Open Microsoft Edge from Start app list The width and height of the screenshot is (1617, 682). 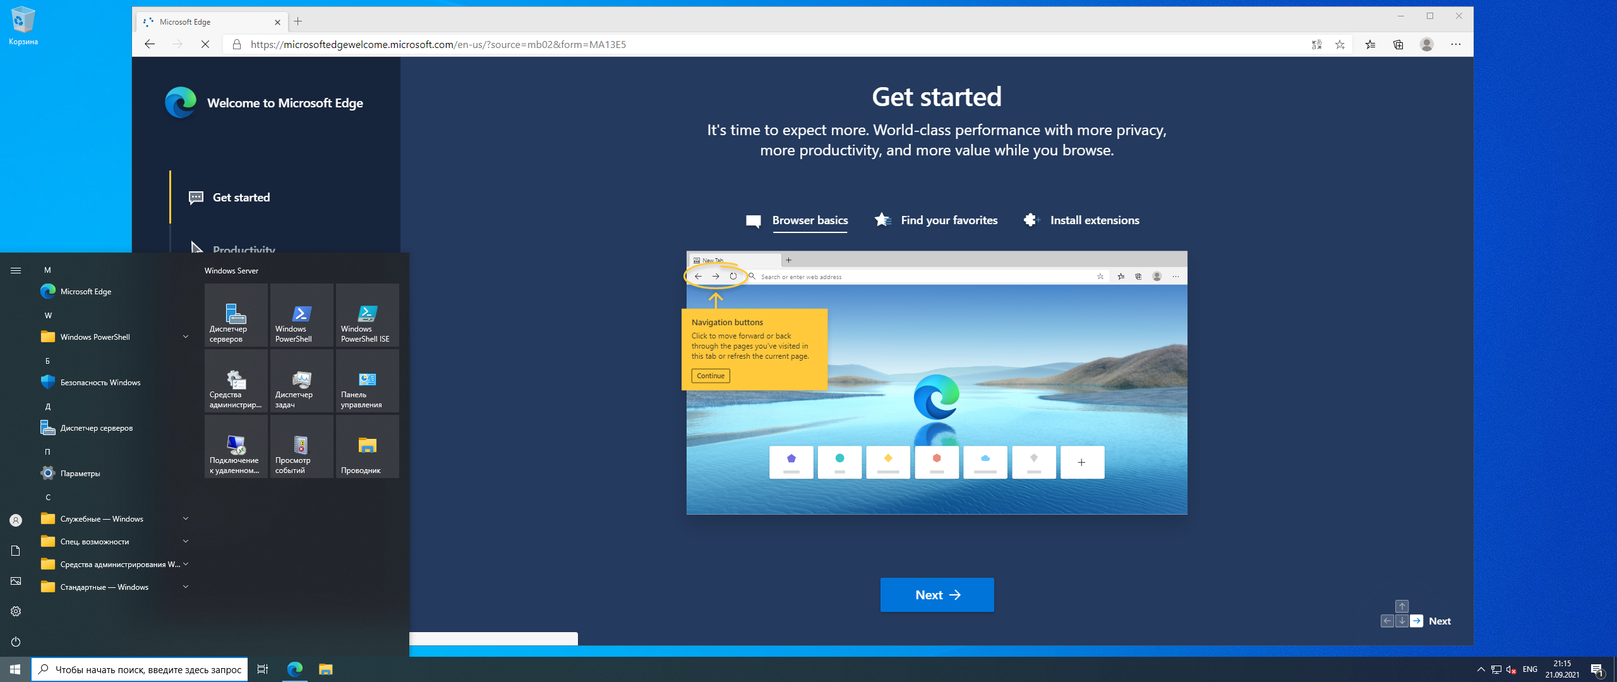114,291
